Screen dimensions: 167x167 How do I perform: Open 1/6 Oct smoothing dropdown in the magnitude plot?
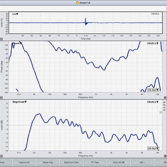click(x=153, y=148)
